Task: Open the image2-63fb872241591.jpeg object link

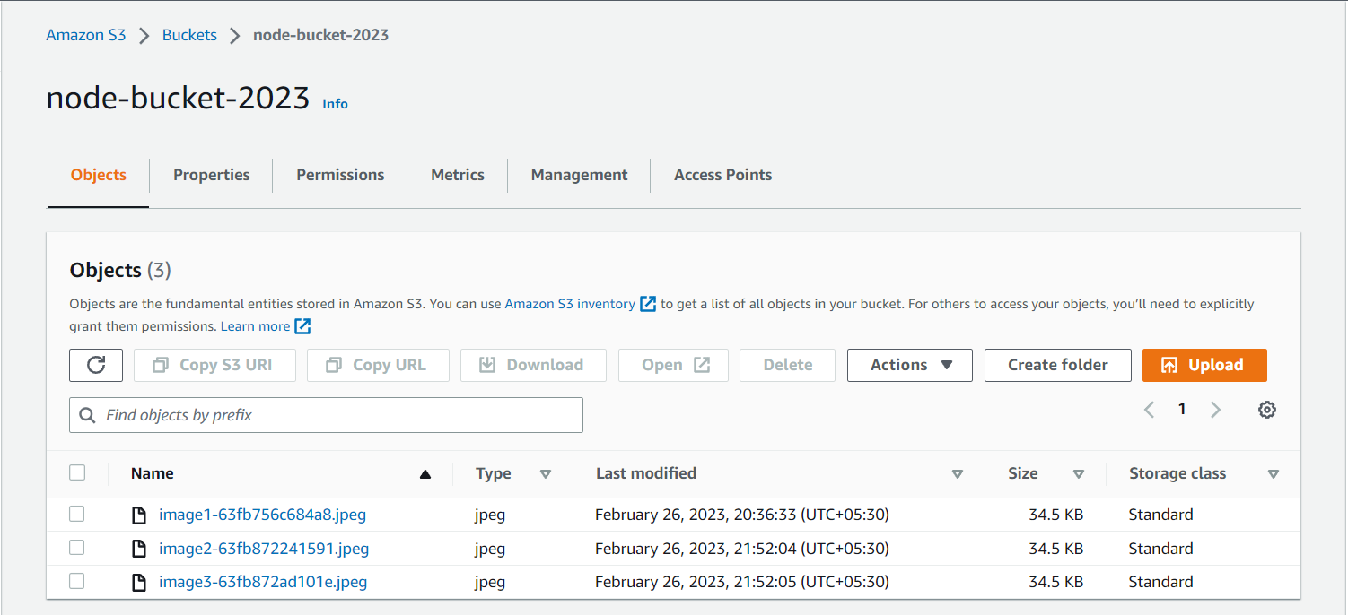Action: (264, 549)
